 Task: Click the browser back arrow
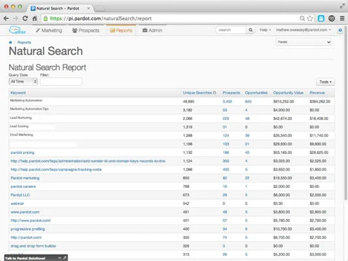[7, 18]
